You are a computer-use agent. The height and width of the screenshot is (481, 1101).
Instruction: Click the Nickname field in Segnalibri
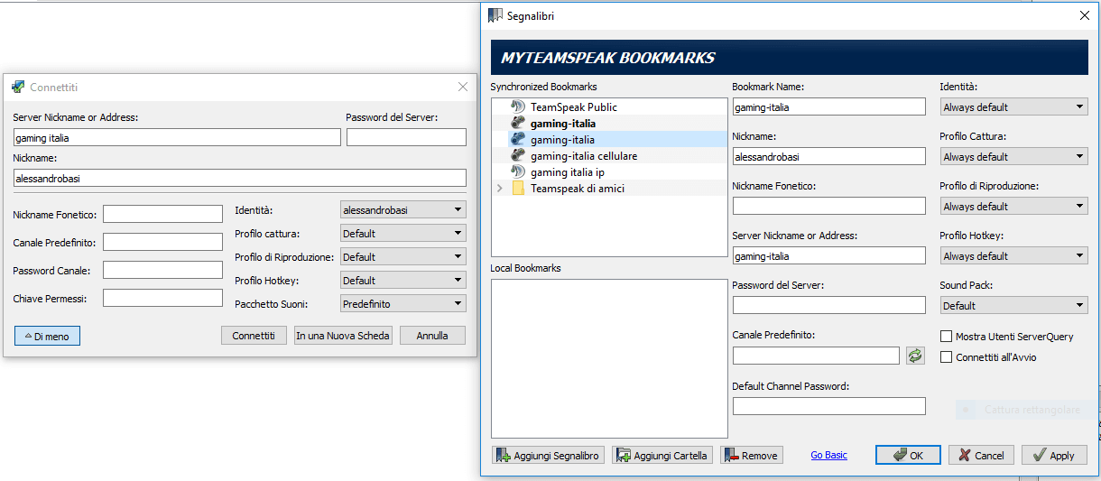[x=829, y=156]
